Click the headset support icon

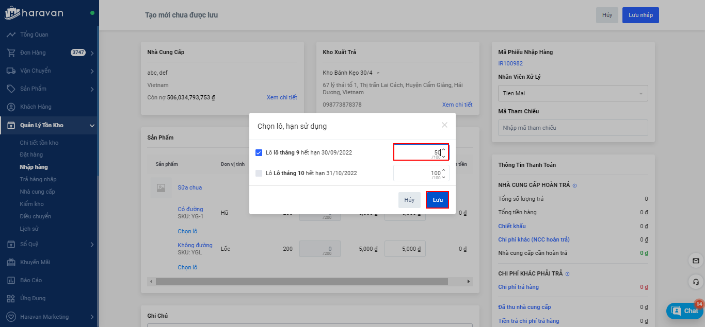pos(696,282)
